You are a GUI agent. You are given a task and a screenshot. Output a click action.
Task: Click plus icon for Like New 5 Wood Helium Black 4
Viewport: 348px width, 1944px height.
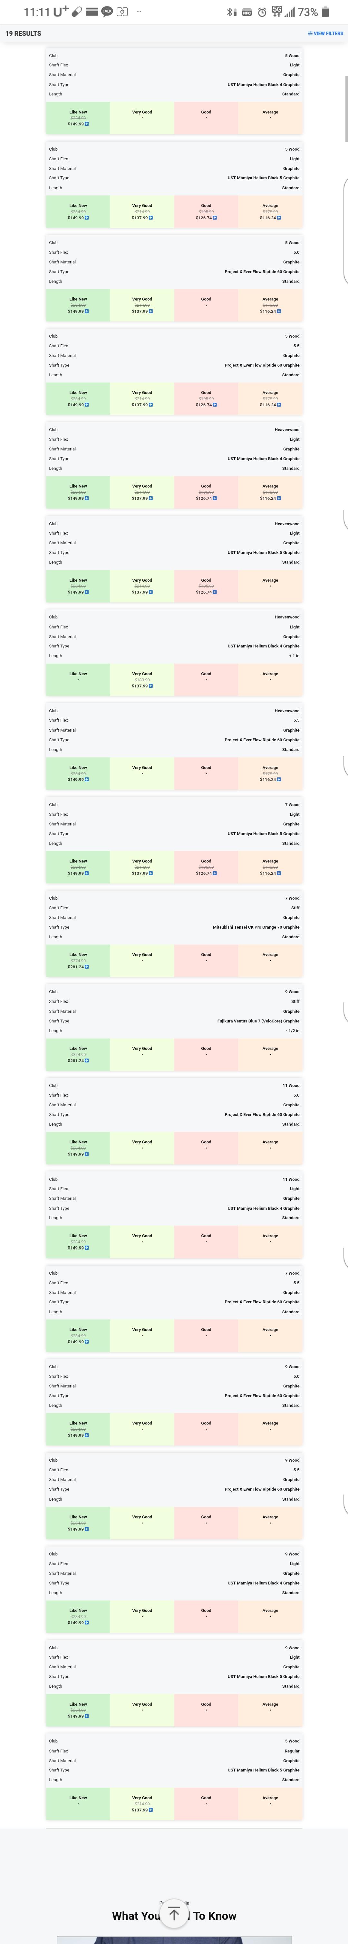(x=87, y=124)
